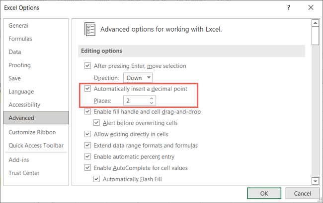This screenshot has height=203, width=323.
Task: Click the Places number input field
Action: (x=136, y=101)
